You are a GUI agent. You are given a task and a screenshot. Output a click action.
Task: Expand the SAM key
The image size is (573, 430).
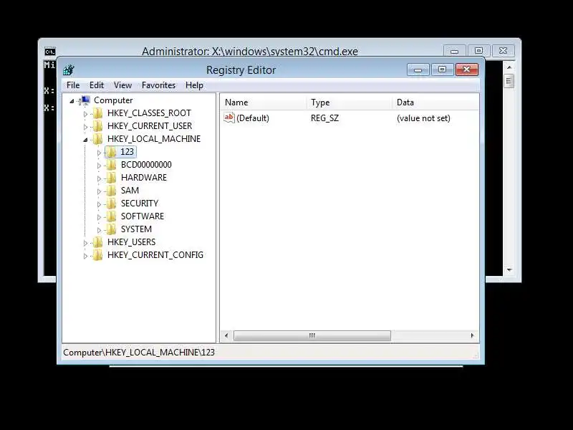[x=99, y=191]
